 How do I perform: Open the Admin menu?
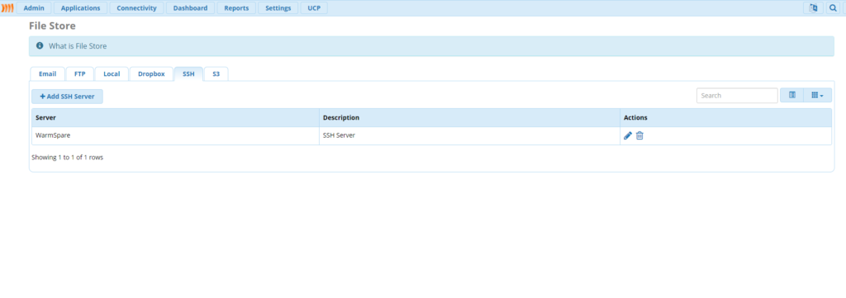[34, 8]
